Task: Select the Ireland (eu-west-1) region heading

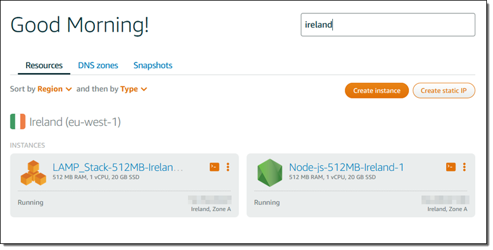Action: (x=75, y=122)
